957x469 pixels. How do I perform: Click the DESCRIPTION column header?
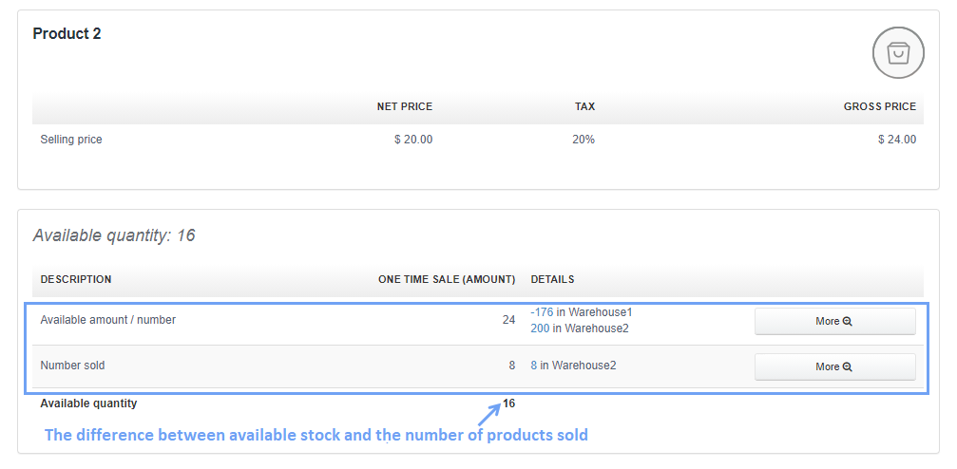pos(76,279)
